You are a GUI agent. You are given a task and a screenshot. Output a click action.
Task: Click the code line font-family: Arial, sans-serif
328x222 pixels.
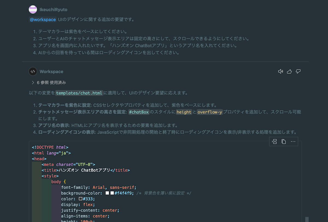(x=99, y=187)
